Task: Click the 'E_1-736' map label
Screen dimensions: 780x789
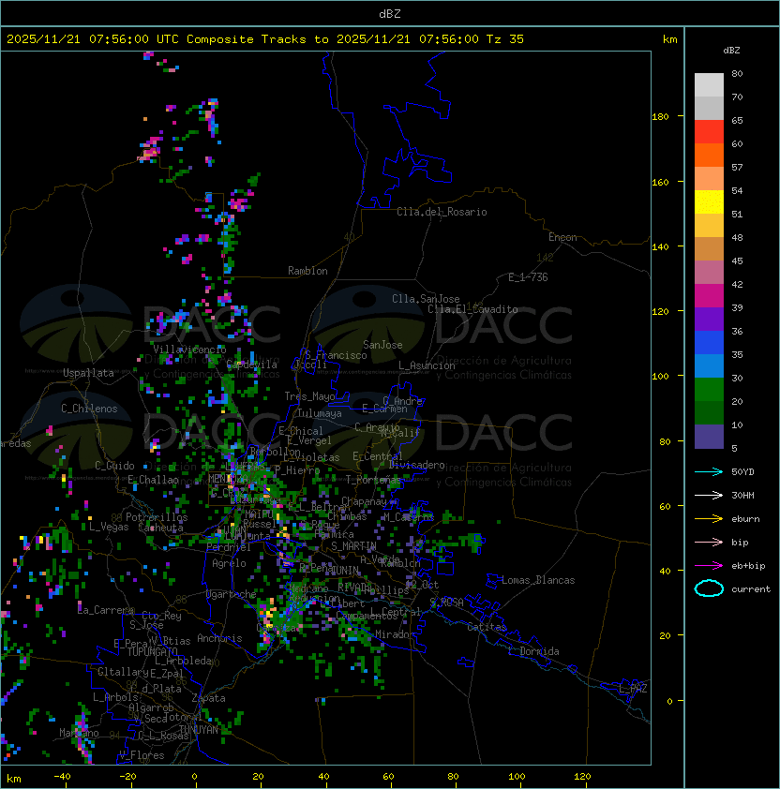Action: (x=528, y=277)
